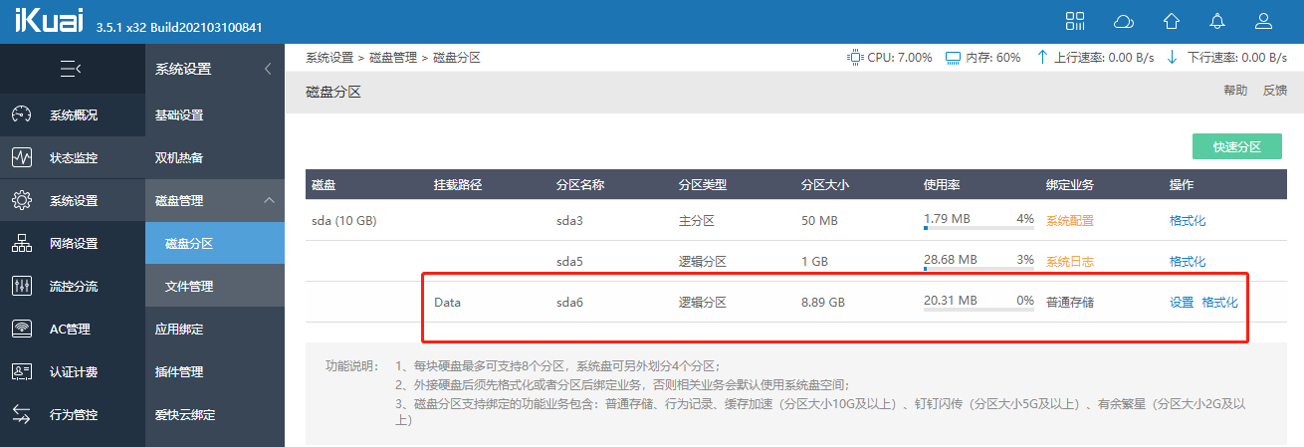Click the sda6 partition name cell

pyautogui.click(x=569, y=302)
